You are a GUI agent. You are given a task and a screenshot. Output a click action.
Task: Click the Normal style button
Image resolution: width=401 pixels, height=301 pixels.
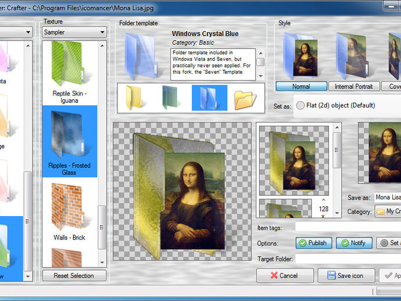click(x=301, y=86)
